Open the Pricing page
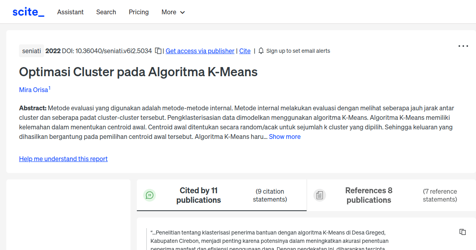Image resolution: width=476 pixels, height=250 pixels. click(138, 12)
